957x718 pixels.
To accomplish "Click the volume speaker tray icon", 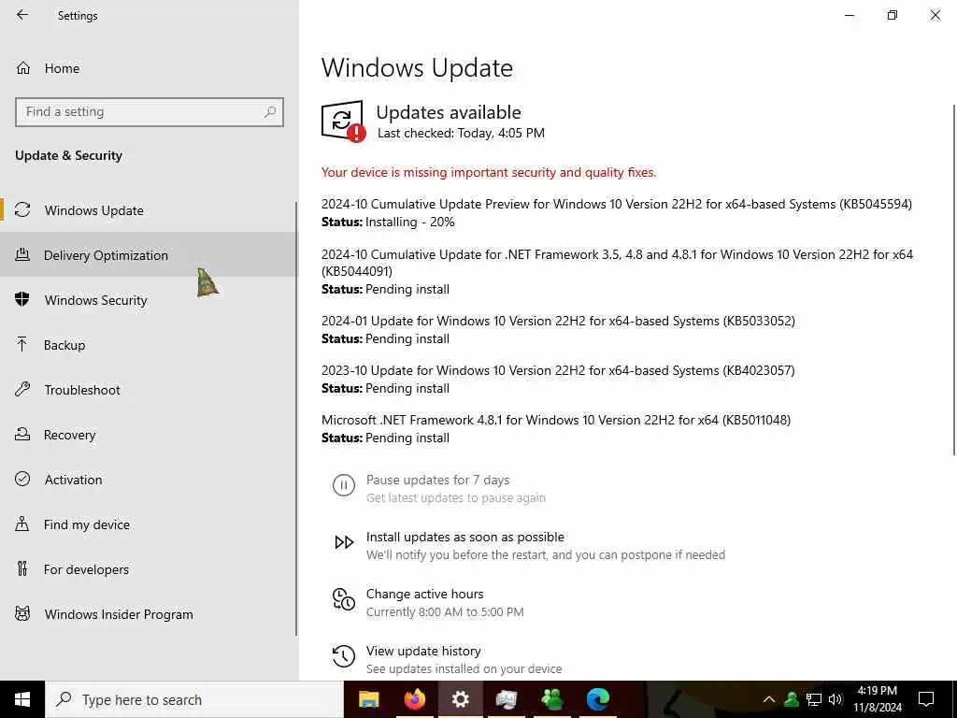I will (836, 699).
